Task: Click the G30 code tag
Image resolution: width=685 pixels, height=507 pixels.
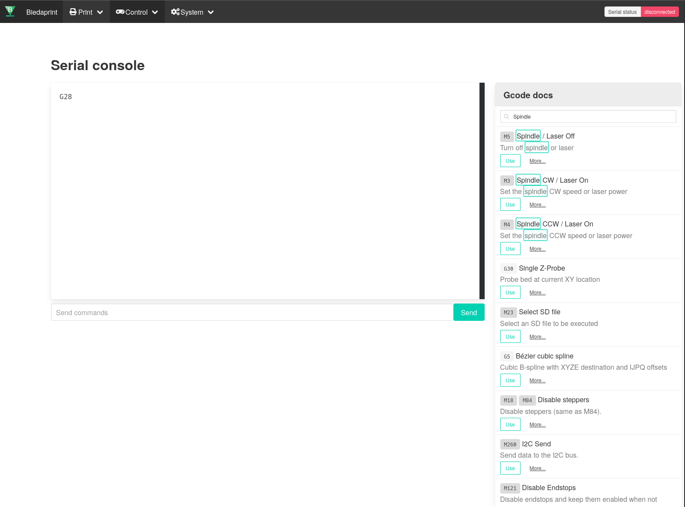Action: [x=508, y=268]
